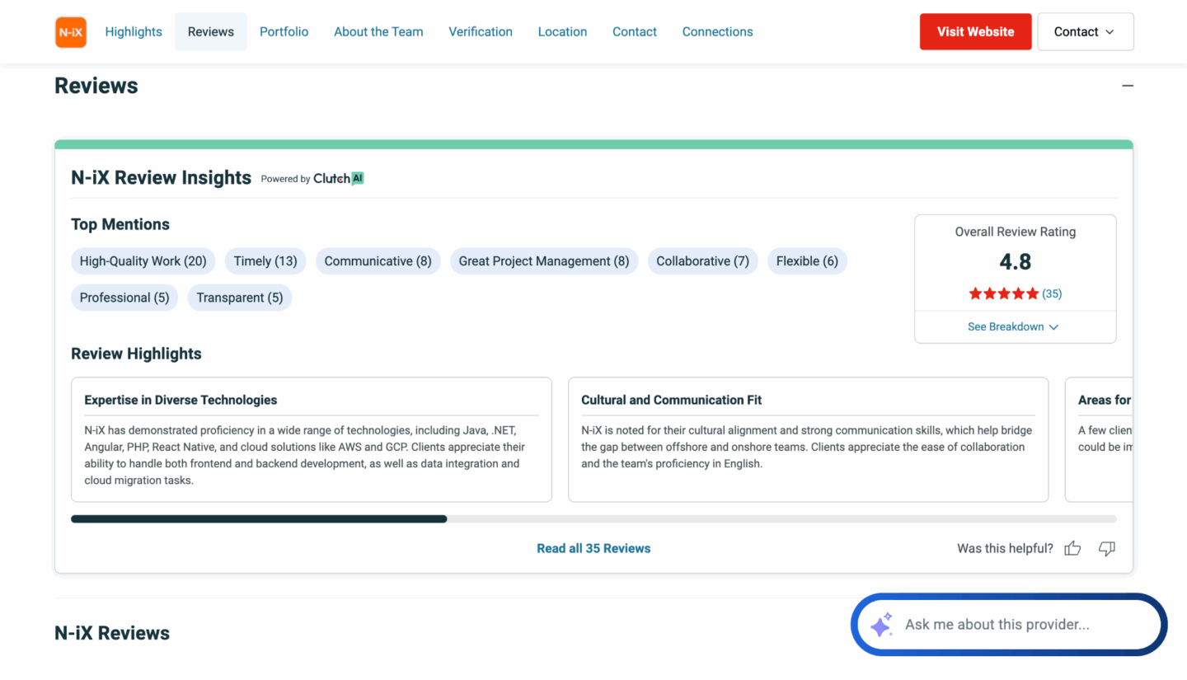Select the Reviews tab
Viewport: 1187px width, 680px height.
[211, 31]
